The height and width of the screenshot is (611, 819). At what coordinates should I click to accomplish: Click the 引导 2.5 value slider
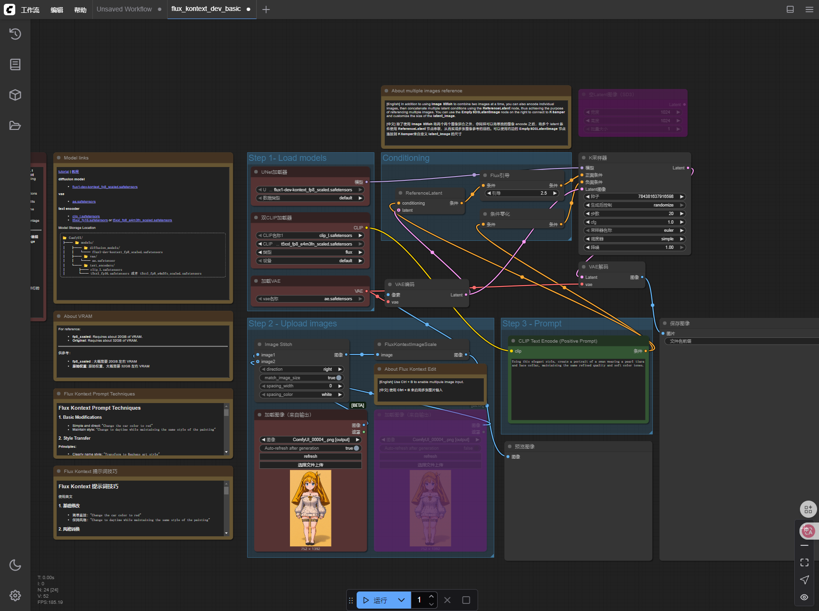pos(521,193)
